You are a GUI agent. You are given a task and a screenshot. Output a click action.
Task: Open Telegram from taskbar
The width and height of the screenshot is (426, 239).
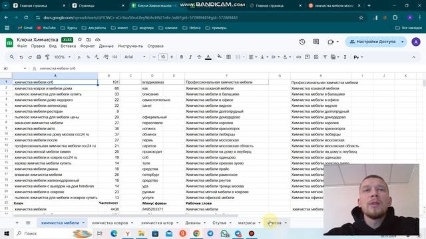[x=210, y=233]
